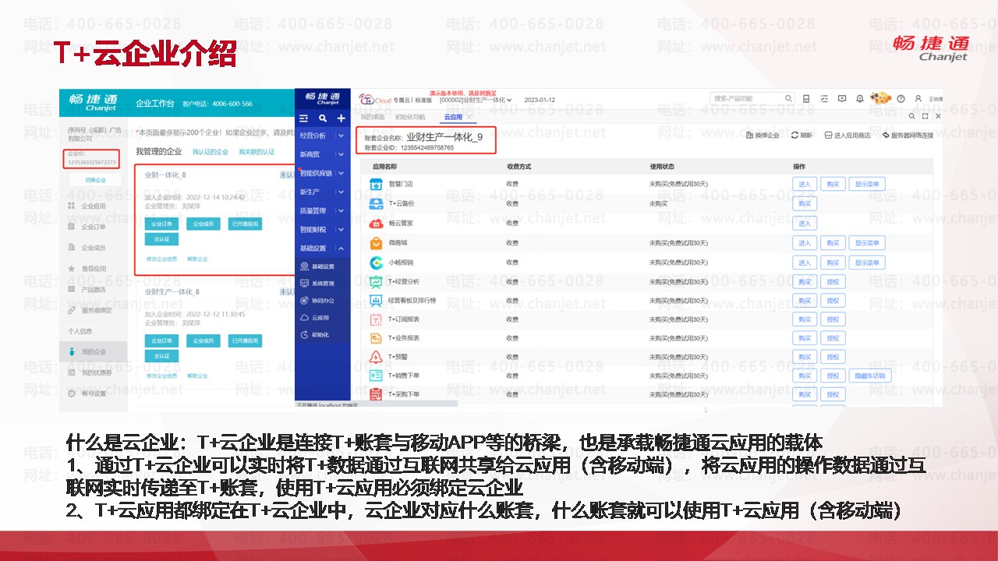
Task: Click the 智慧门店 app icon
Action: (x=376, y=185)
